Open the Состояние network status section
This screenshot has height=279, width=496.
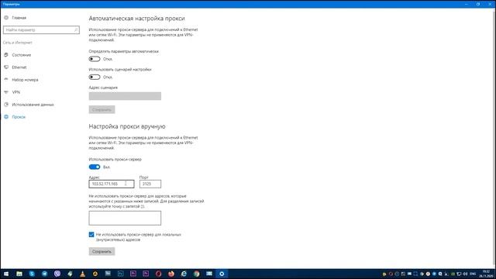pos(22,55)
